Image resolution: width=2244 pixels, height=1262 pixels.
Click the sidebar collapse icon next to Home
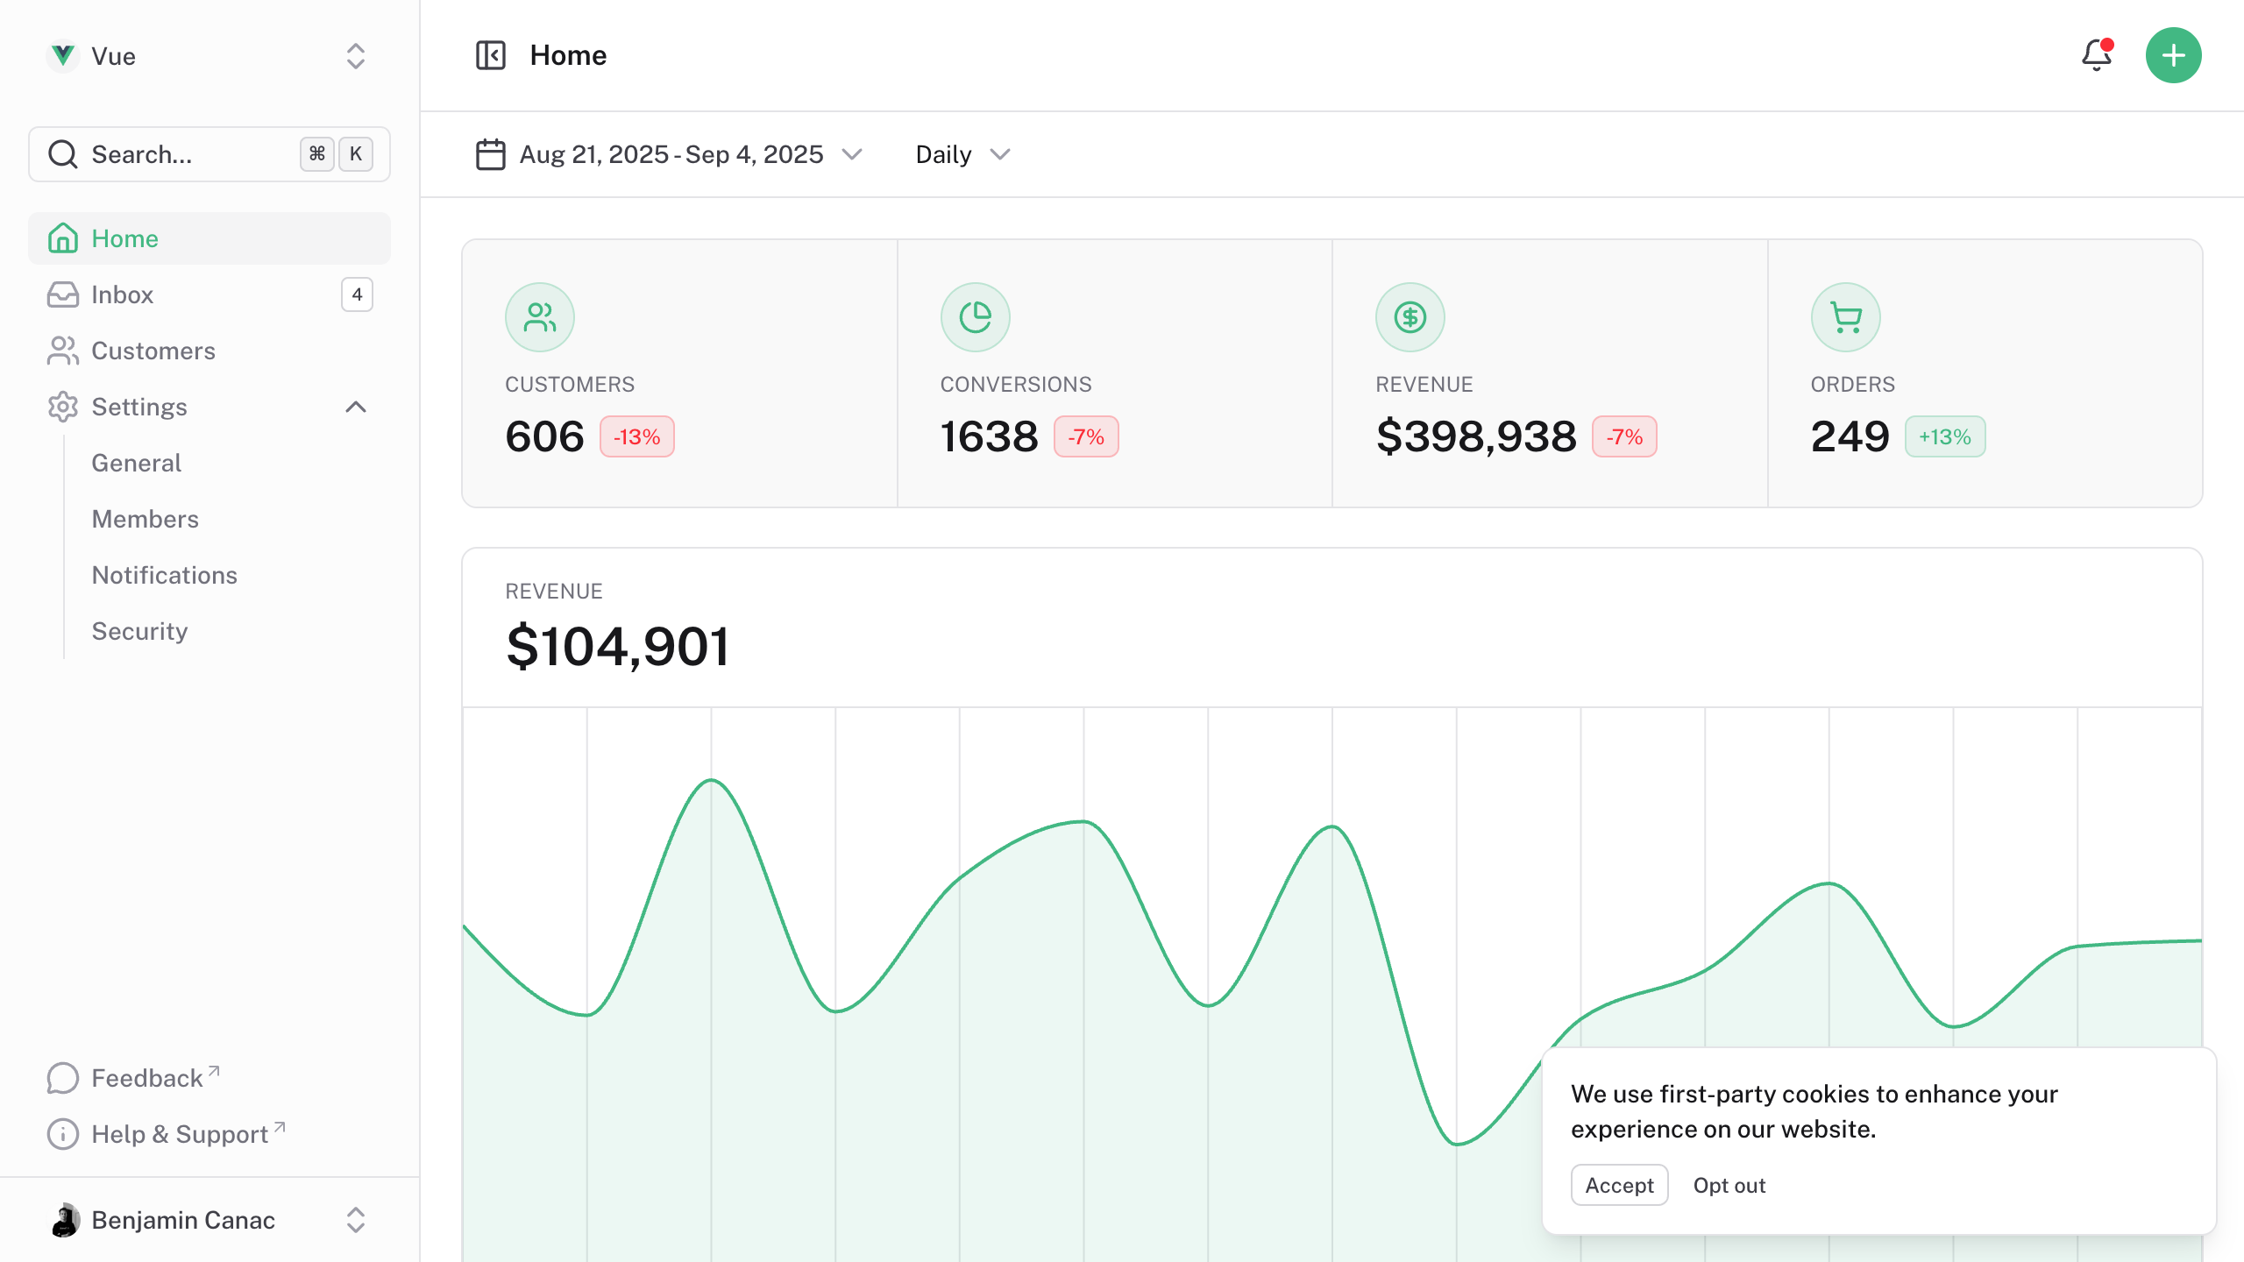490,54
